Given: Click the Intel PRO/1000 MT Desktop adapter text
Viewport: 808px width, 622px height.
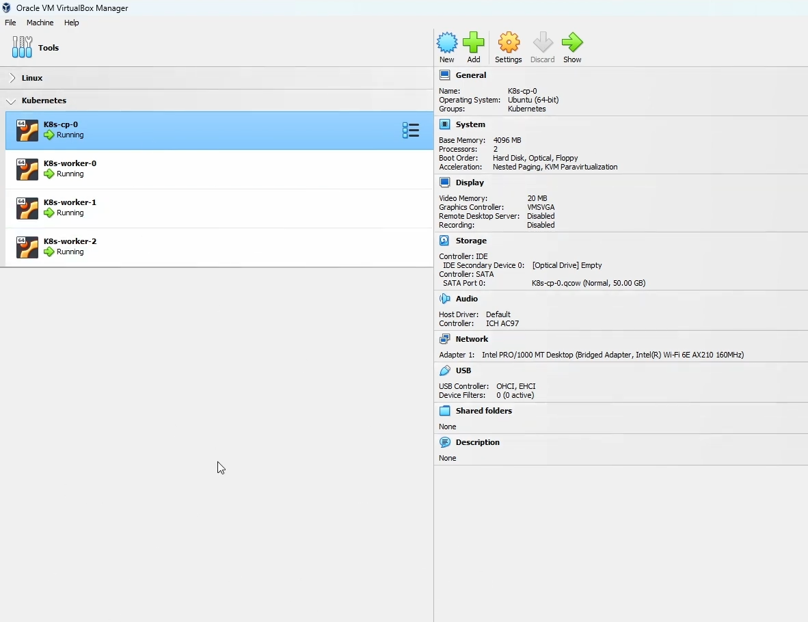Looking at the screenshot, I should [x=612, y=355].
